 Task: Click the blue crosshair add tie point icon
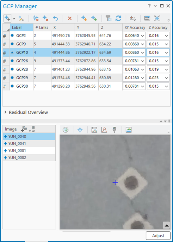(80, 130)
